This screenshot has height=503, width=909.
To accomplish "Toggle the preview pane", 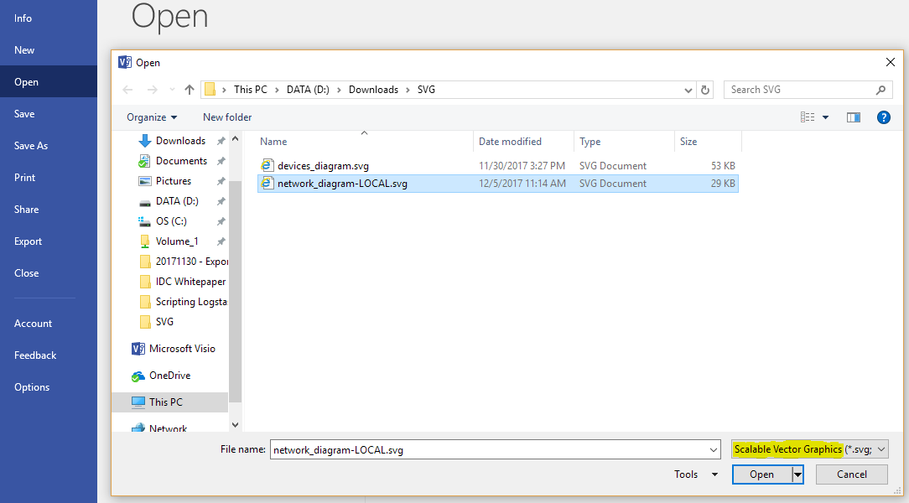I will point(854,117).
